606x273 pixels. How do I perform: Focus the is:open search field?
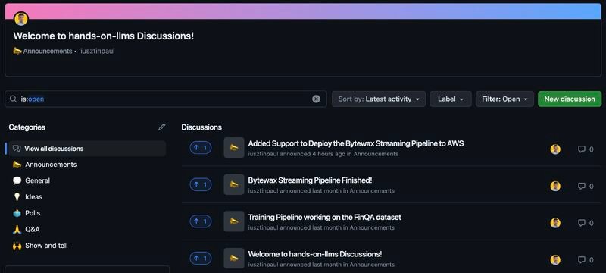[165, 99]
